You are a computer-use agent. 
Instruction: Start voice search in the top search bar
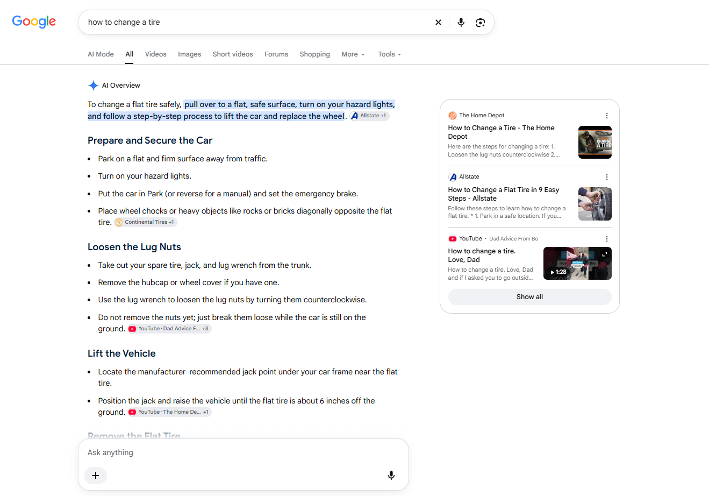click(x=461, y=22)
